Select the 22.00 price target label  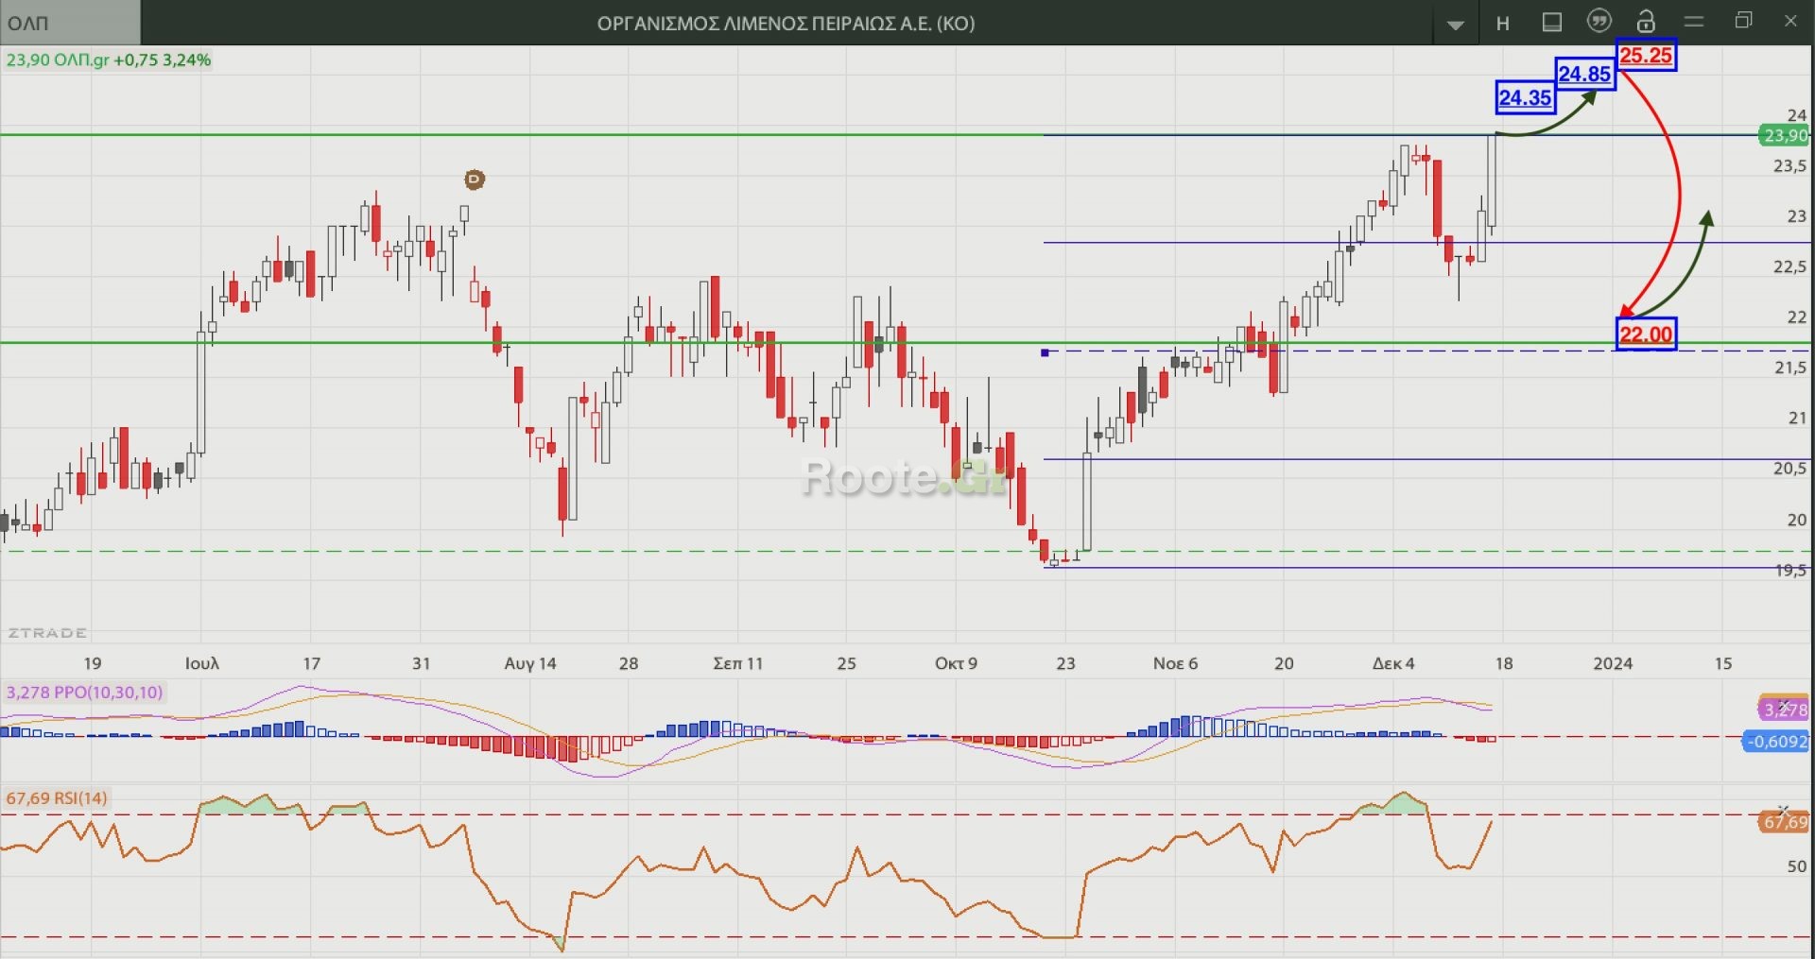point(1646,334)
